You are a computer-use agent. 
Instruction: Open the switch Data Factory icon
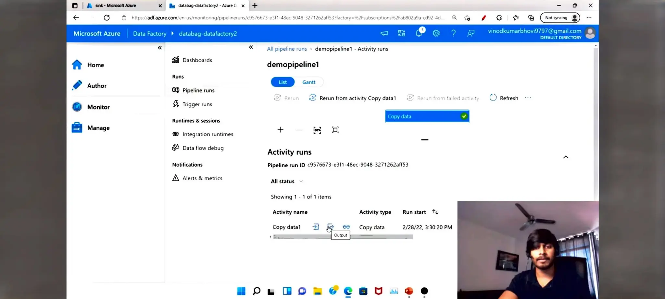pos(401,33)
